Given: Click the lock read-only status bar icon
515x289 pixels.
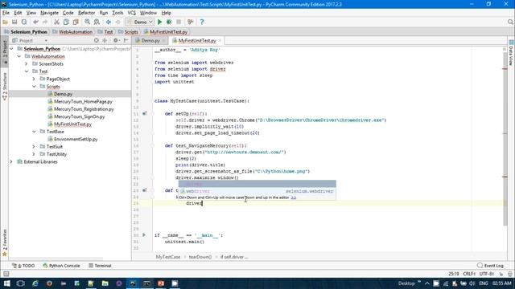Looking at the screenshot, I should click(x=501, y=274).
